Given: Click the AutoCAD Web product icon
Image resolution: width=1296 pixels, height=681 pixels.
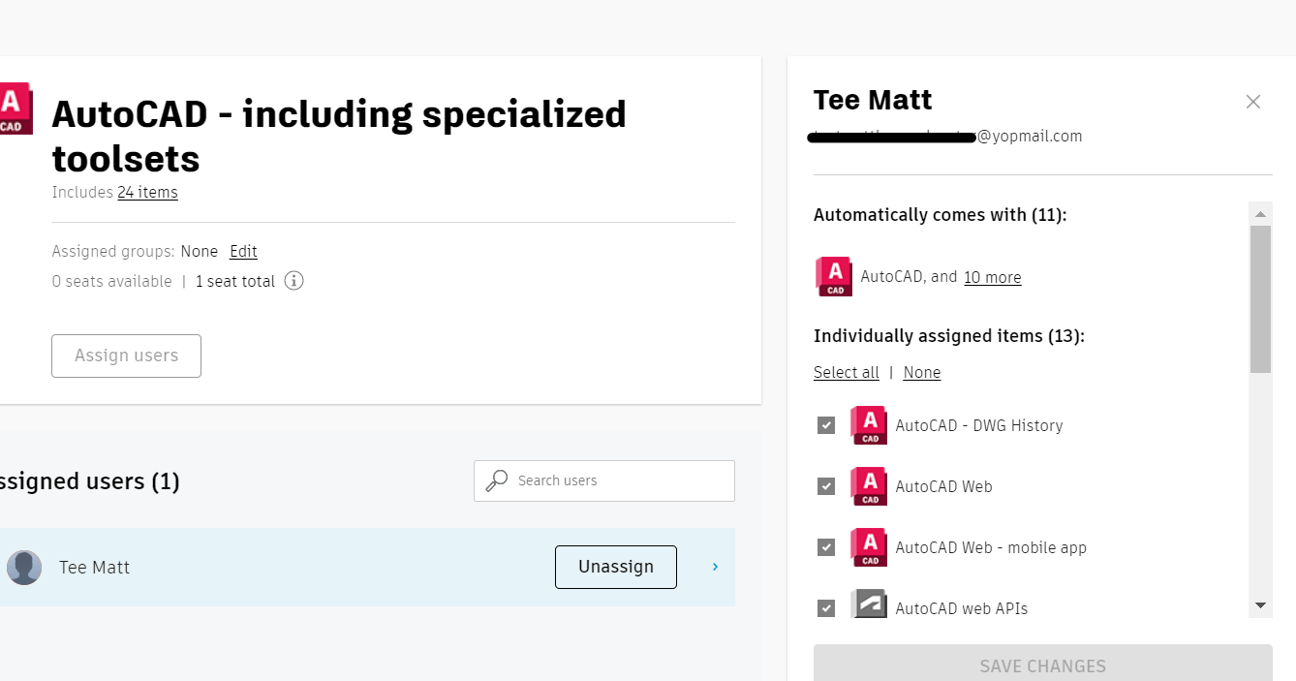Looking at the screenshot, I should [869, 486].
